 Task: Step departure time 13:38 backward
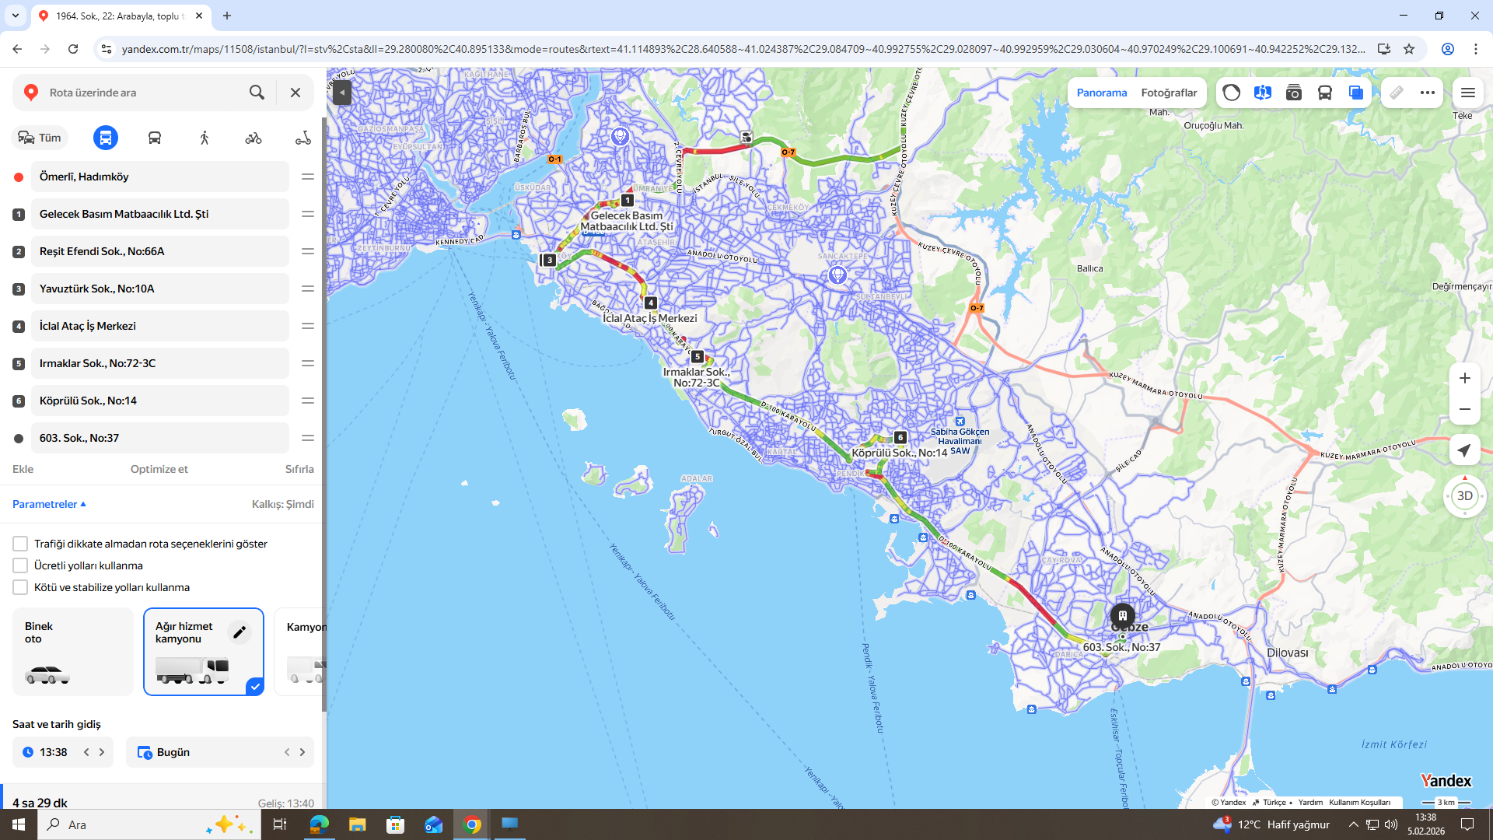86,752
